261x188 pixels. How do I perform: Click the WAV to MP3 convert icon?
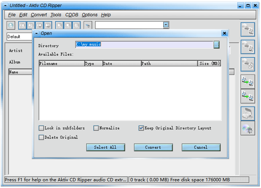pyautogui.click(x=248, y=82)
